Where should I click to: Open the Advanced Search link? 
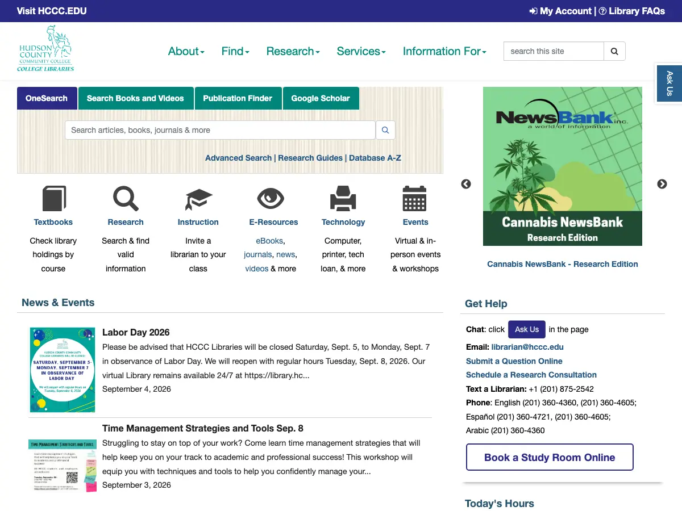click(238, 158)
